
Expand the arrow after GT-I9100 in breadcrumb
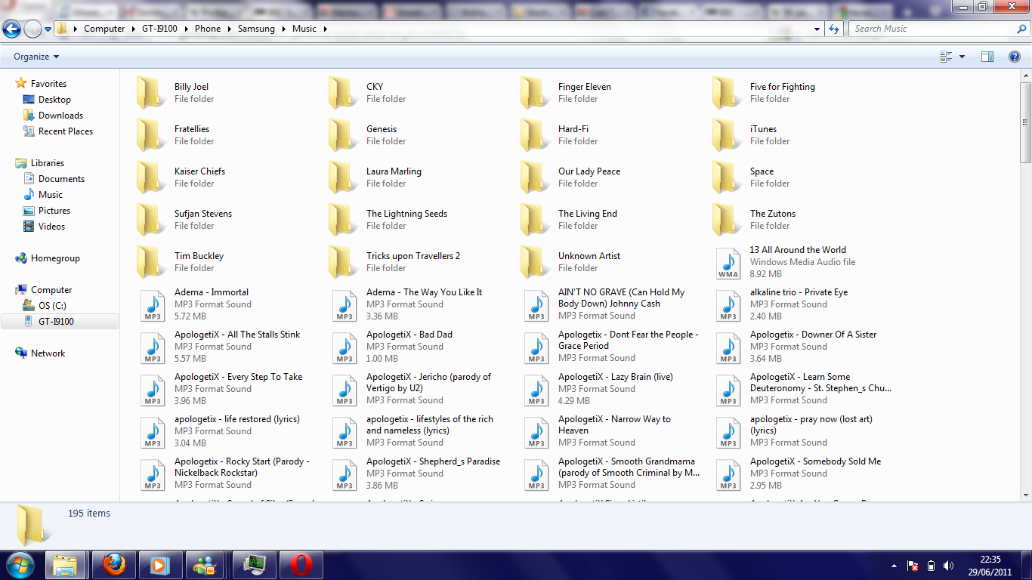pos(187,29)
